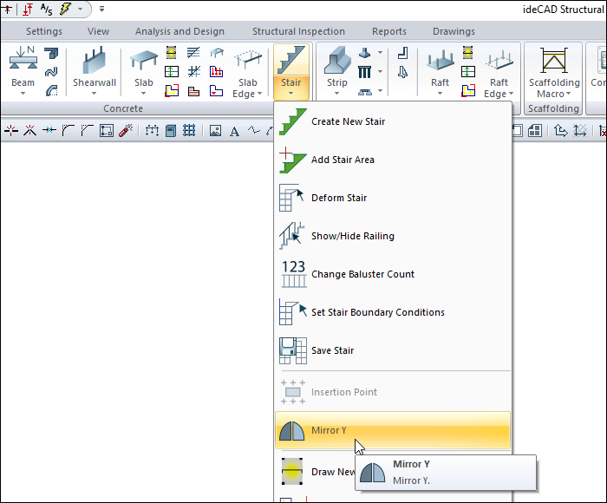Click the Stair ribbon button icon
The height and width of the screenshot is (503, 607).
tap(291, 60)
